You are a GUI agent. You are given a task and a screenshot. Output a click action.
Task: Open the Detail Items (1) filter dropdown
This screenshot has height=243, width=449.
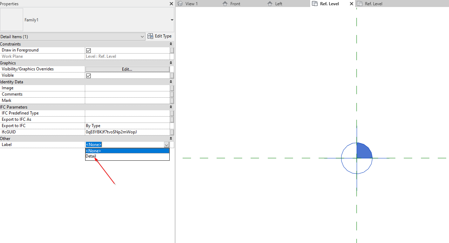pyautogui.click(x=142, y=36)
